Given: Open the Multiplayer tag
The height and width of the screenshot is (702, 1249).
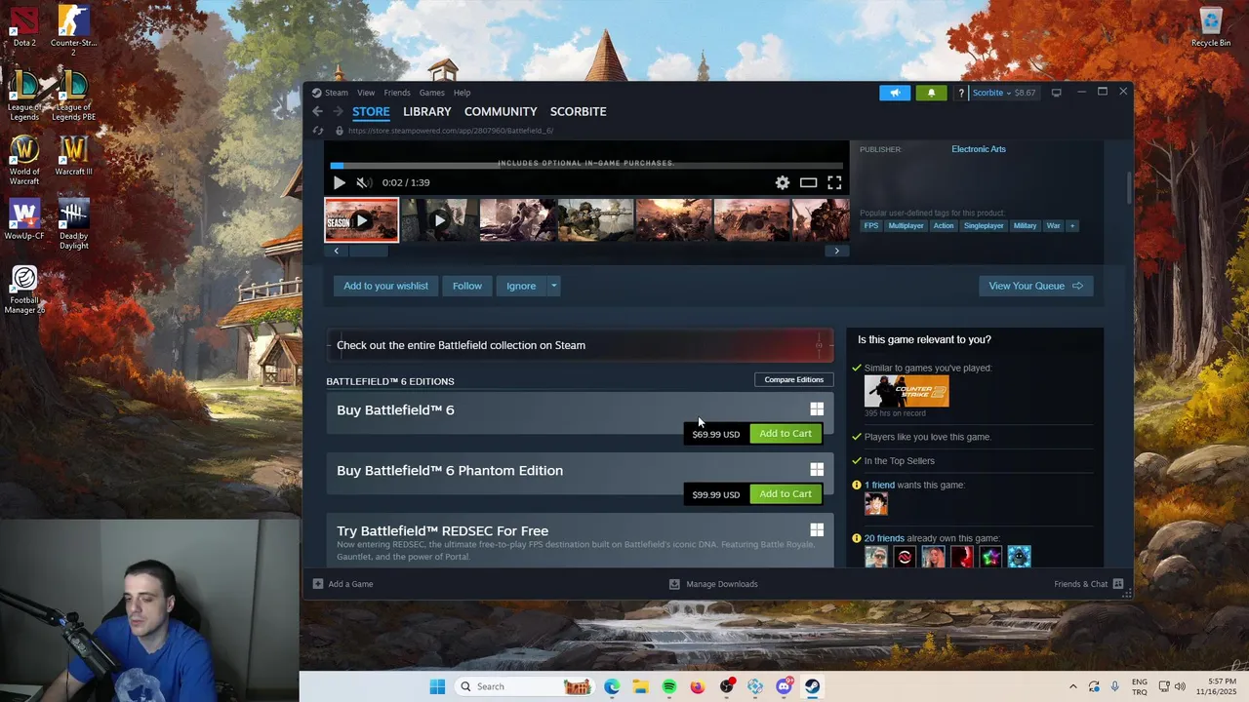Looking at the screenshot, I should coord(906,226).
